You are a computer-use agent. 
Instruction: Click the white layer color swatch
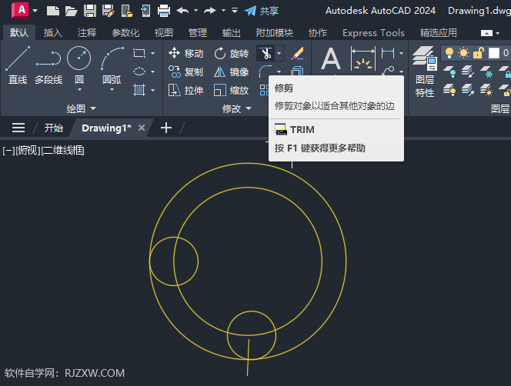494,53
